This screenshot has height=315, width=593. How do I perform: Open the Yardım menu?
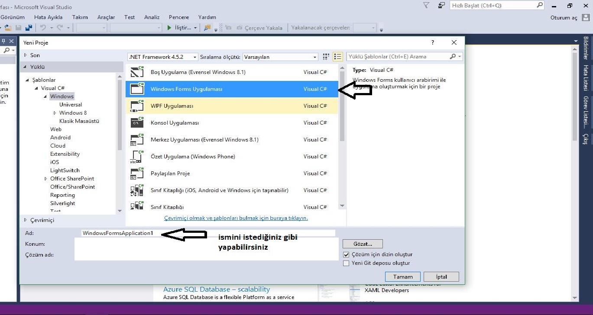point(207,17)
